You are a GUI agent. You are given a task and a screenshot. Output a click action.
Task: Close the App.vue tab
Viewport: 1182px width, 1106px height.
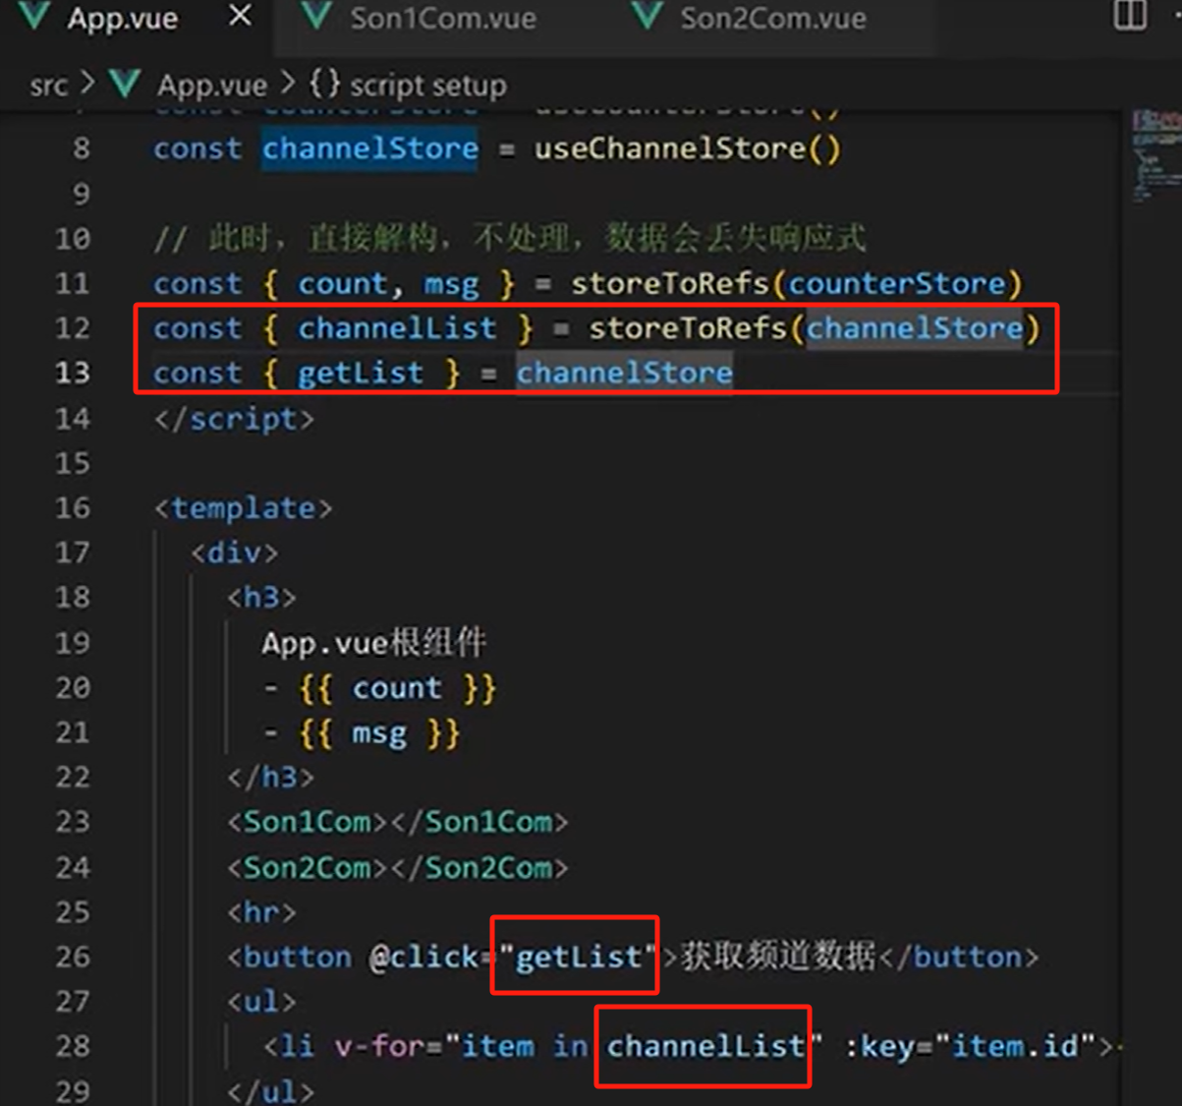pyautogui.click(x=240, y=17)
